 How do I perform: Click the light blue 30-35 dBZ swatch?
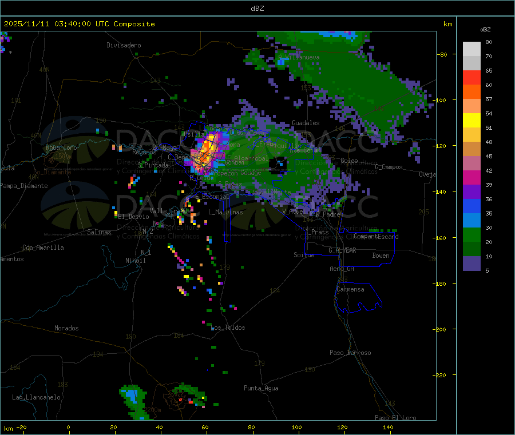coord(472,221)
